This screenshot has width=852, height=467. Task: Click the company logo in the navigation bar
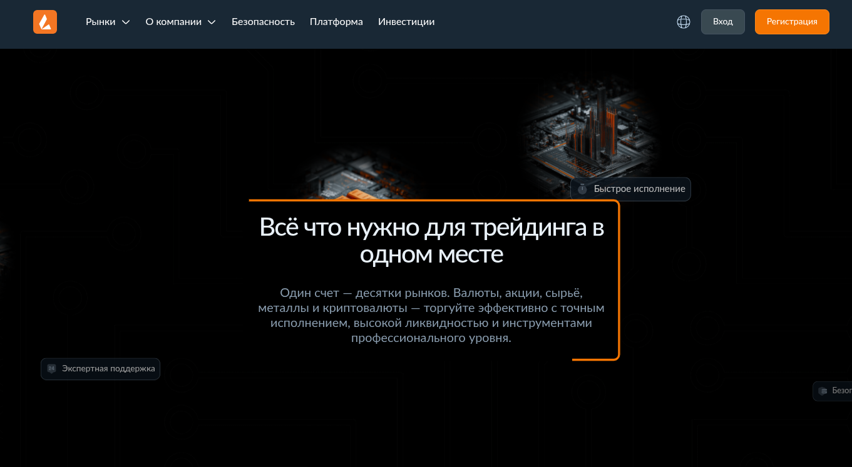pyautogui.click(x=44, y=21)
